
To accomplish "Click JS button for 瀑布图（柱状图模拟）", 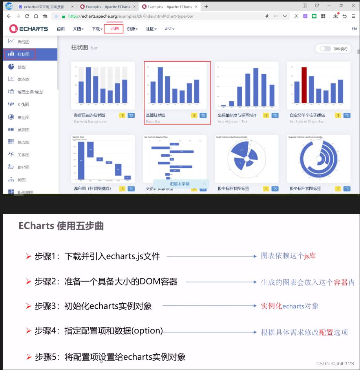I will click(122, 189).
